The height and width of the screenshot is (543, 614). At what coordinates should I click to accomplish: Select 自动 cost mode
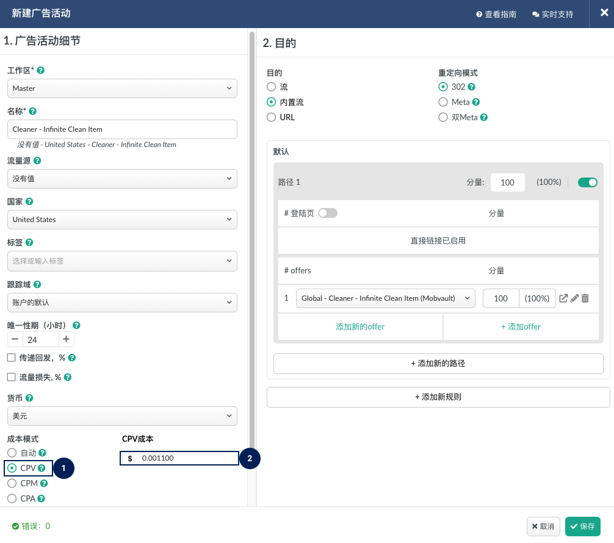pos(12,453)
